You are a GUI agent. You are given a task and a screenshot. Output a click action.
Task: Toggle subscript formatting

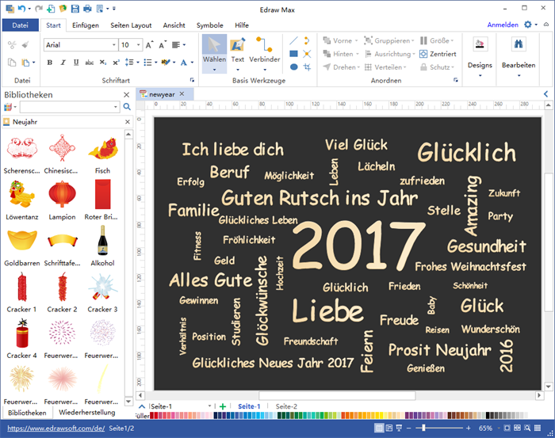pyautogui.click(x=102, y=63)
